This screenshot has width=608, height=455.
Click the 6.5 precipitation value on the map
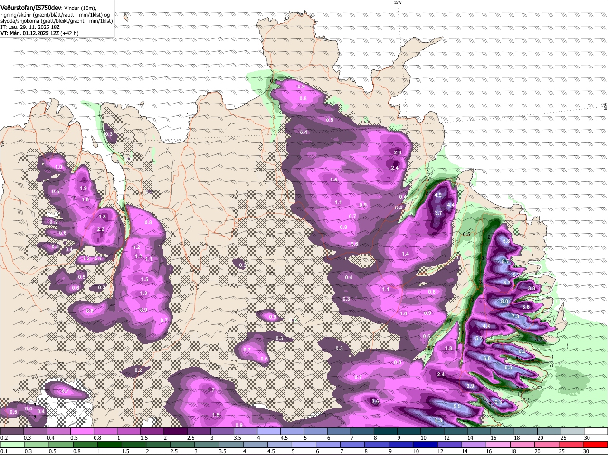click(508, 367)
